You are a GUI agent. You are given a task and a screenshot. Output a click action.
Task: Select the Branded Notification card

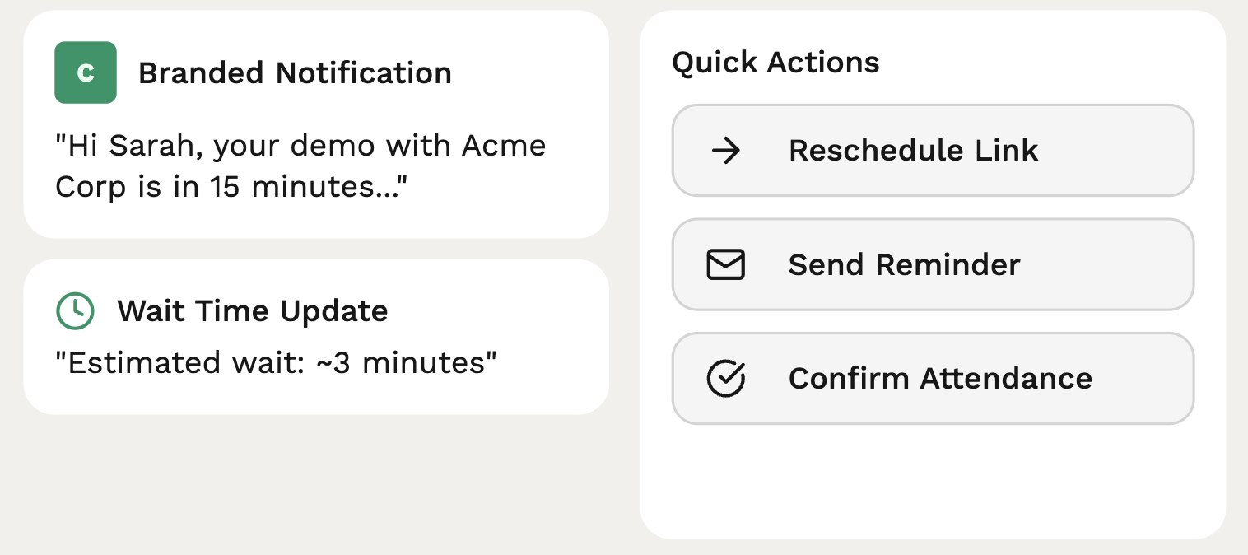[x=315, y=124]
